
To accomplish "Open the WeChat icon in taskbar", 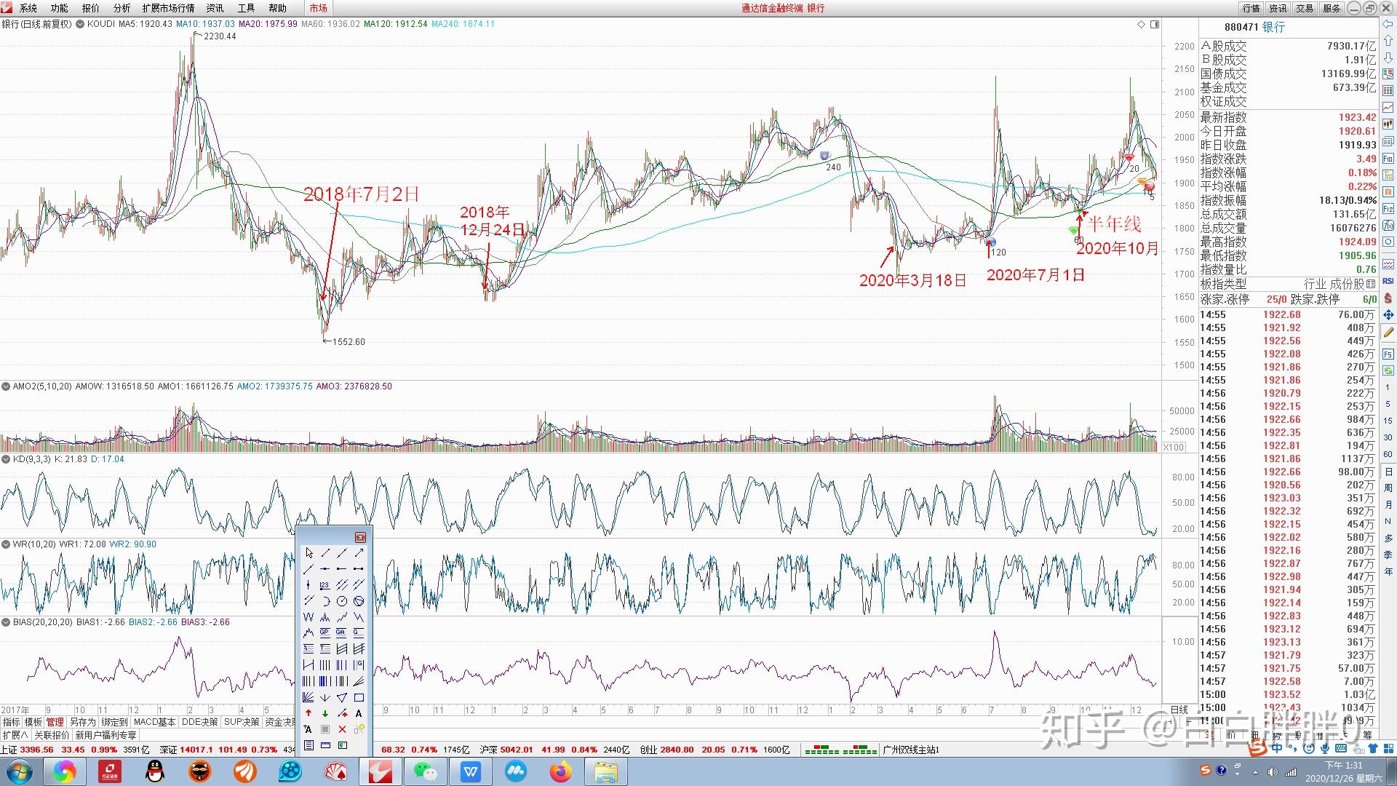I will [x=425, y=771].
